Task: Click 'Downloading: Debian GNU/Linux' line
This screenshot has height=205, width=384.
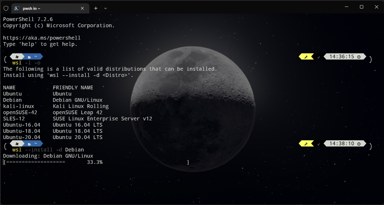Action: point(48,156)
